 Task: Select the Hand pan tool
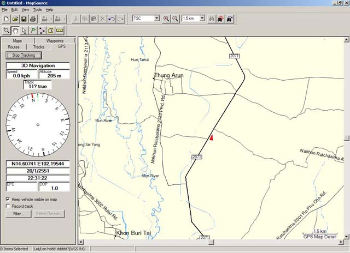click(x=16, y=30)
